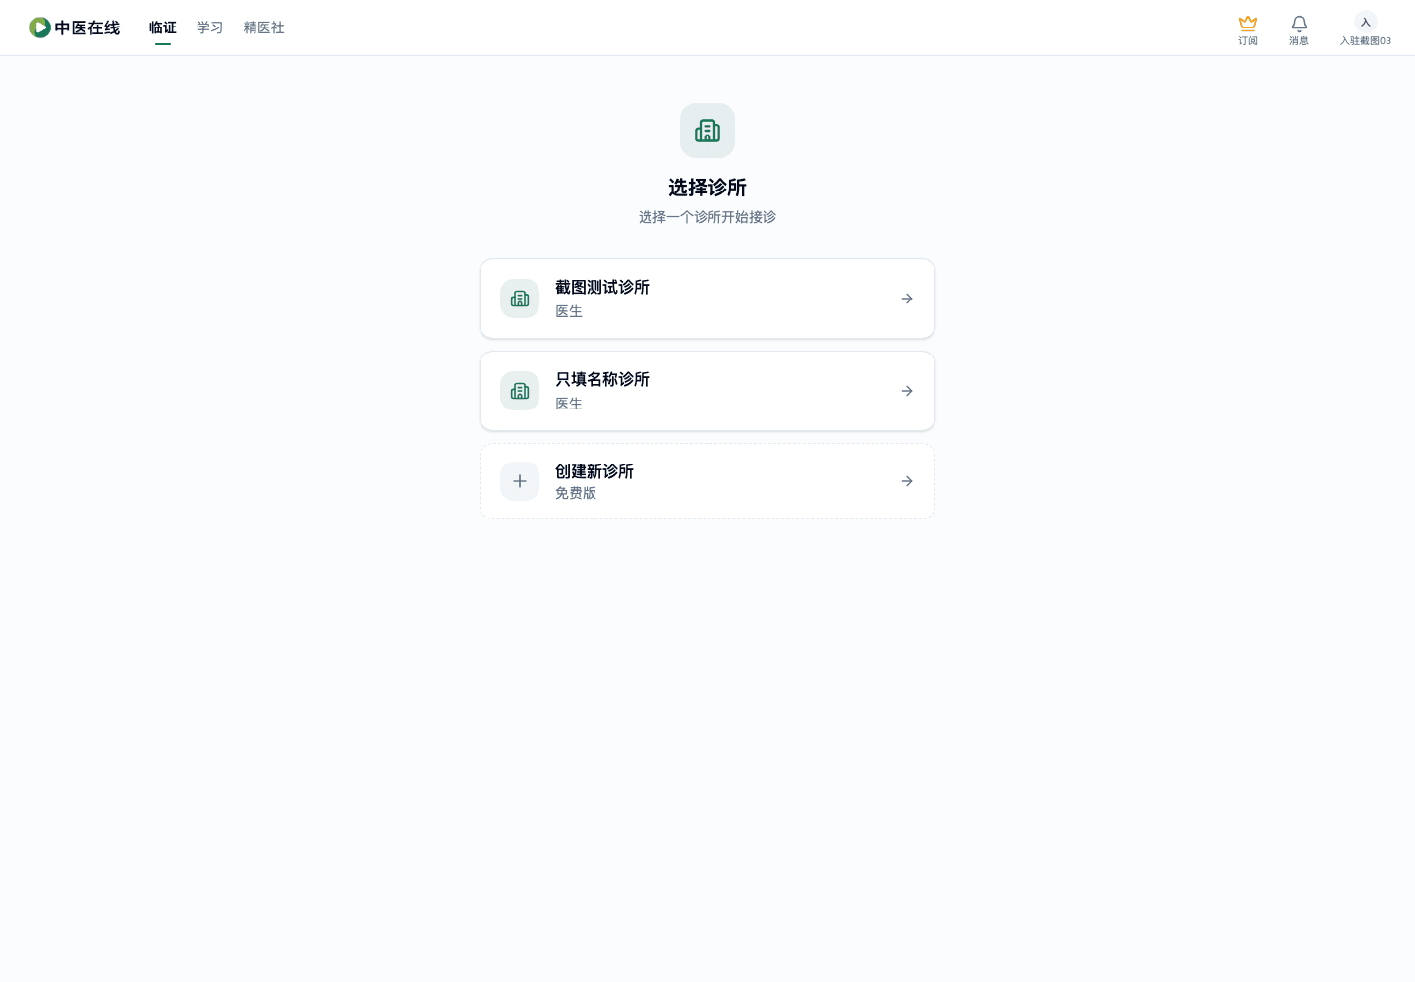The width and height of the screenshot is (1415, 982).
Task: Click the plus icon for 创建新诊所
Action: tap(520, 481)
